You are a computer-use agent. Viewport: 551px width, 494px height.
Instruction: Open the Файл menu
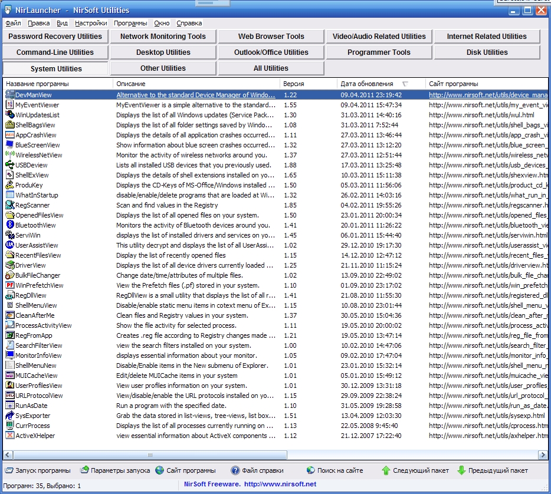coord(14,23)
